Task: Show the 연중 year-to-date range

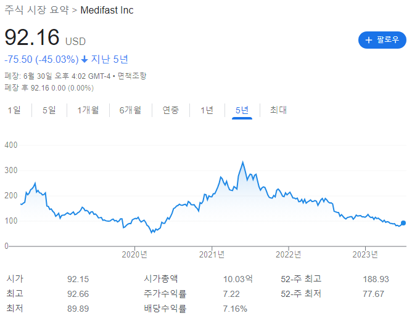Action: [170, 110]
